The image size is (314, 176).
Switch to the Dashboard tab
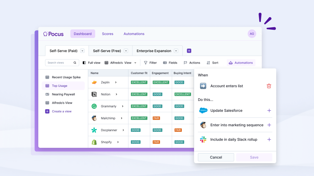point(83,34)
